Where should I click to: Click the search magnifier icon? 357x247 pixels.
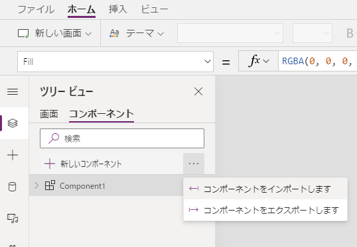[54, 138]
